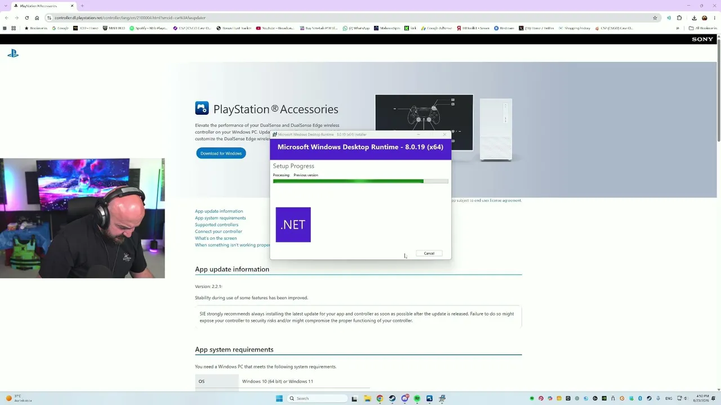Viewport: 721px width, 405px height.
Task: Open the Chrome apps grid shortcut
Action: pos(14,28)
